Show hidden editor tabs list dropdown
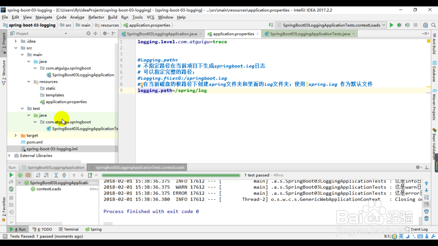Screen dimensions: 438x246 click(425, 34)
